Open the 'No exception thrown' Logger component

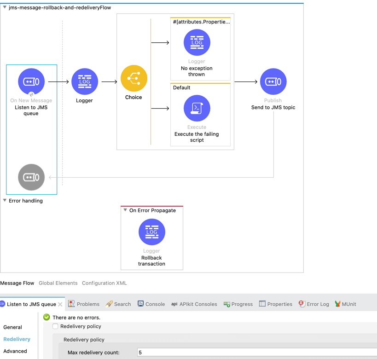pyautogui.click(x=197, y=42)
